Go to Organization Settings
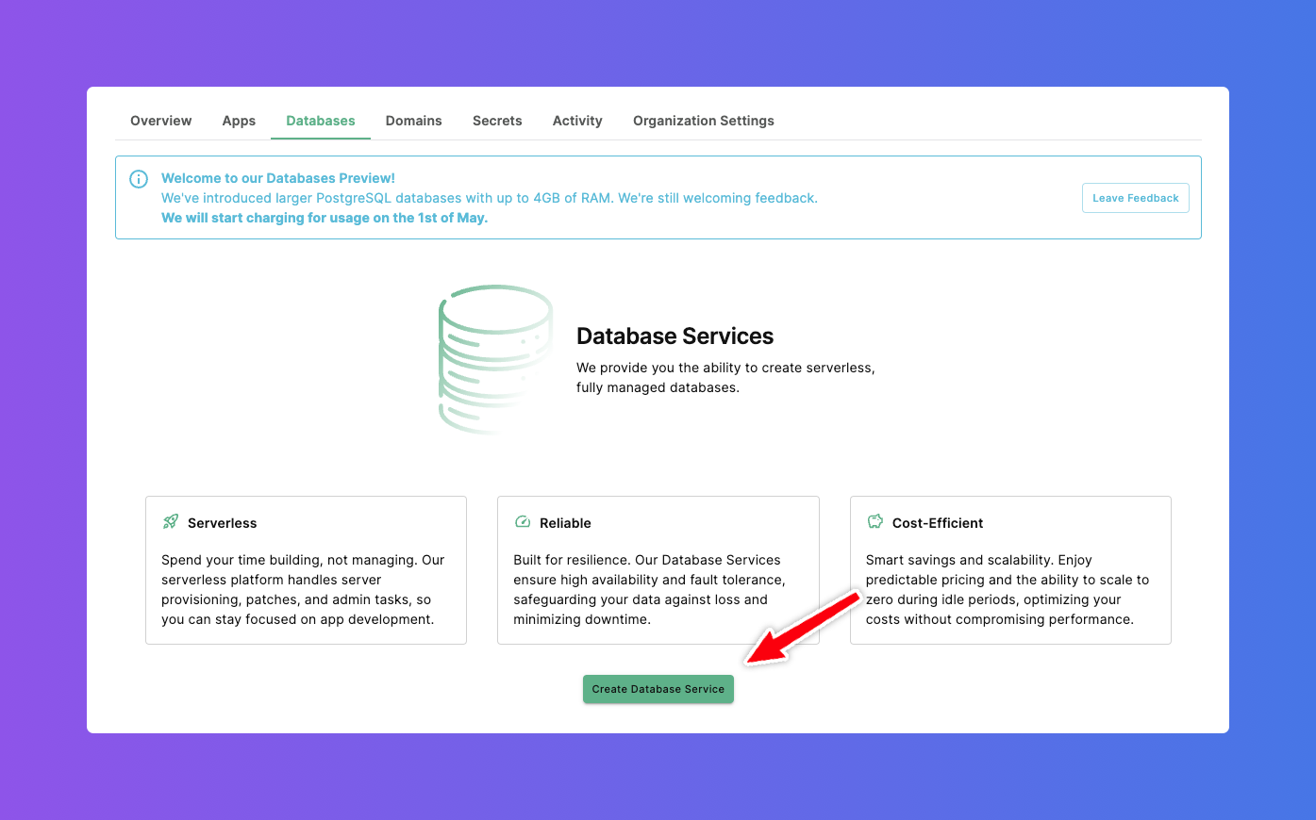The image size is (1316, 820). (703, 121)
